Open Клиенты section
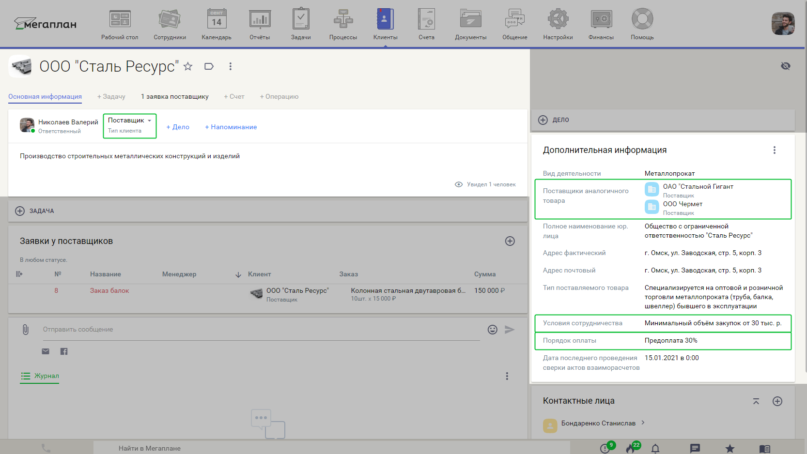The width and height of the screenshot is (807, 454). (385, 24)
